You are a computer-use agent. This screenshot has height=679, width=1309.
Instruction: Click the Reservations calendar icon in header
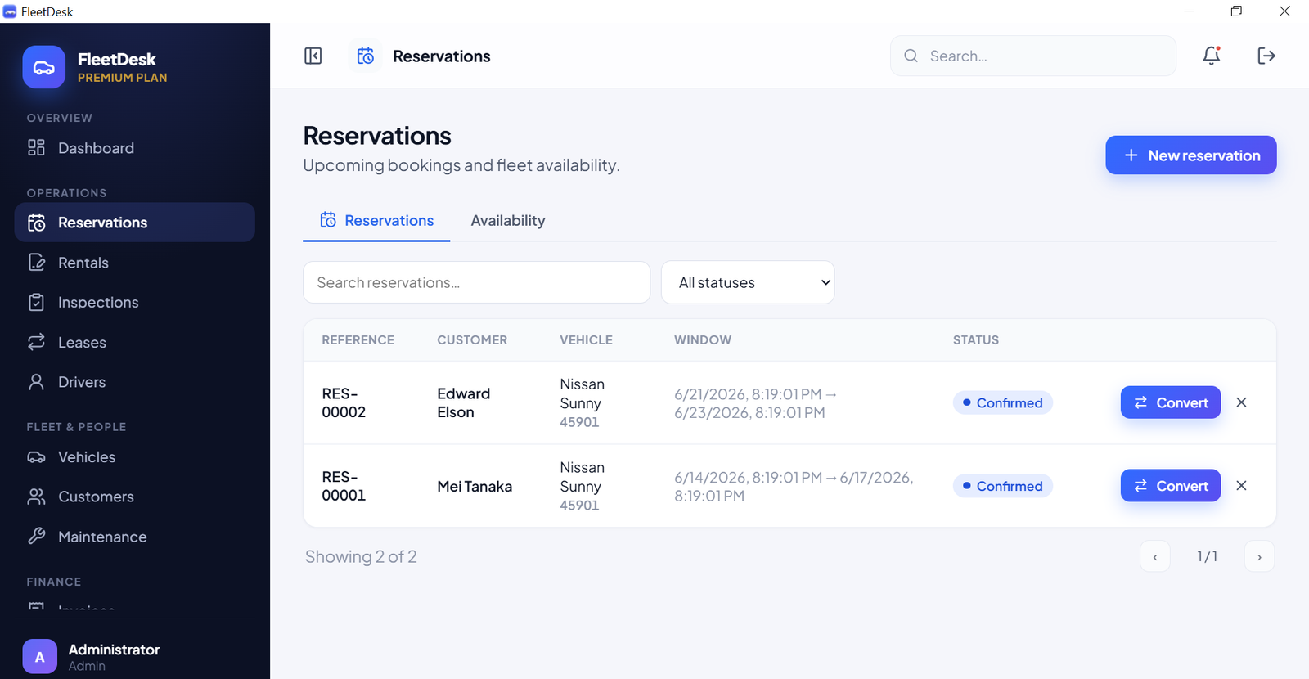(x=366, y=56)
